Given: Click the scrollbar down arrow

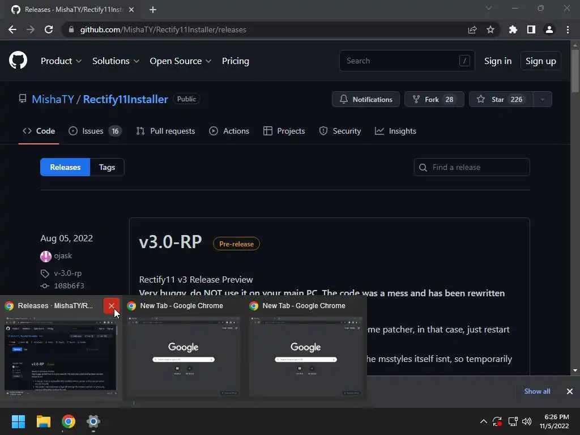Looking at the screenshot, I should [x=575, y=370].
